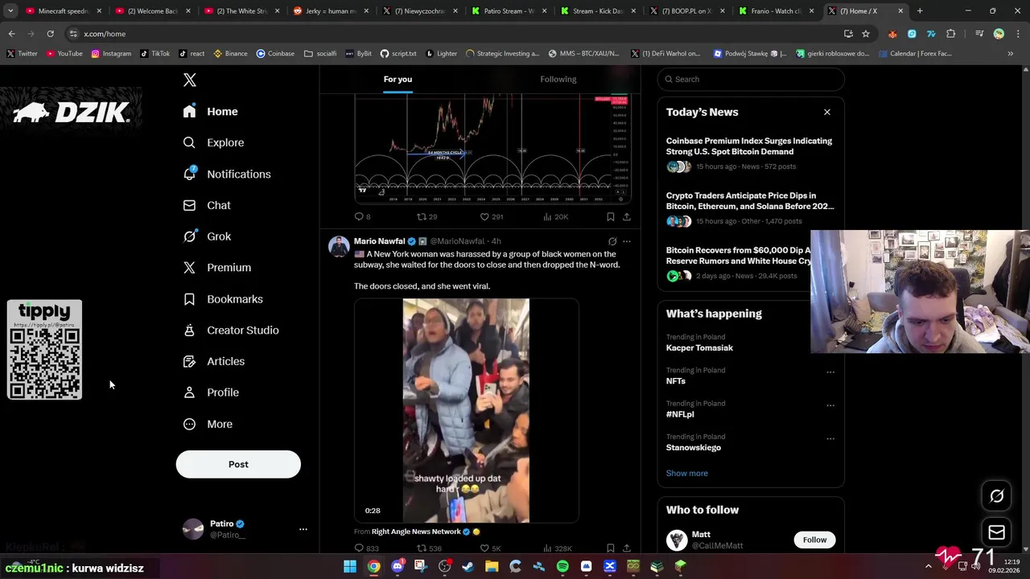Open trending topic Stanowskiego
The width and height of the screenshot is (1030, 579).
click(x=694, y=447)
